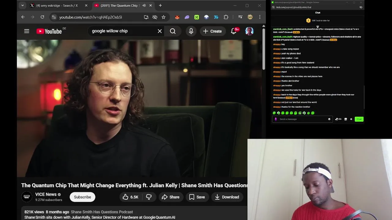Bookmark this page with the star icon
The image size is (392, 220).
164,17
